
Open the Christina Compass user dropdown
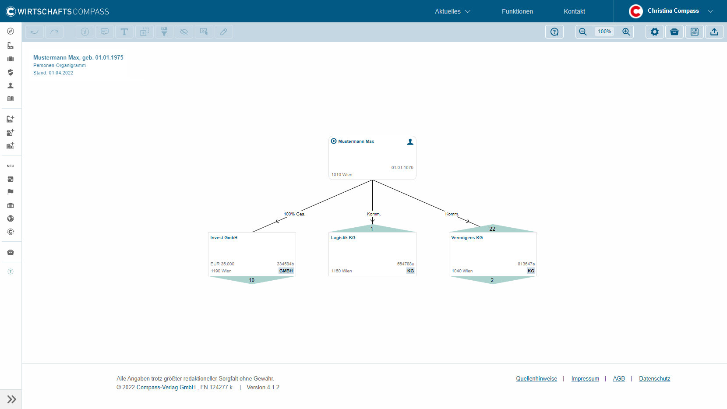pyautogui.click(x=710, y=11)
